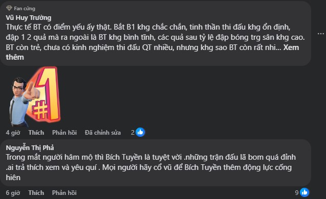
Task: Open Nguyễn Thị Phả's profile
Action: click(x=30, y=147)
